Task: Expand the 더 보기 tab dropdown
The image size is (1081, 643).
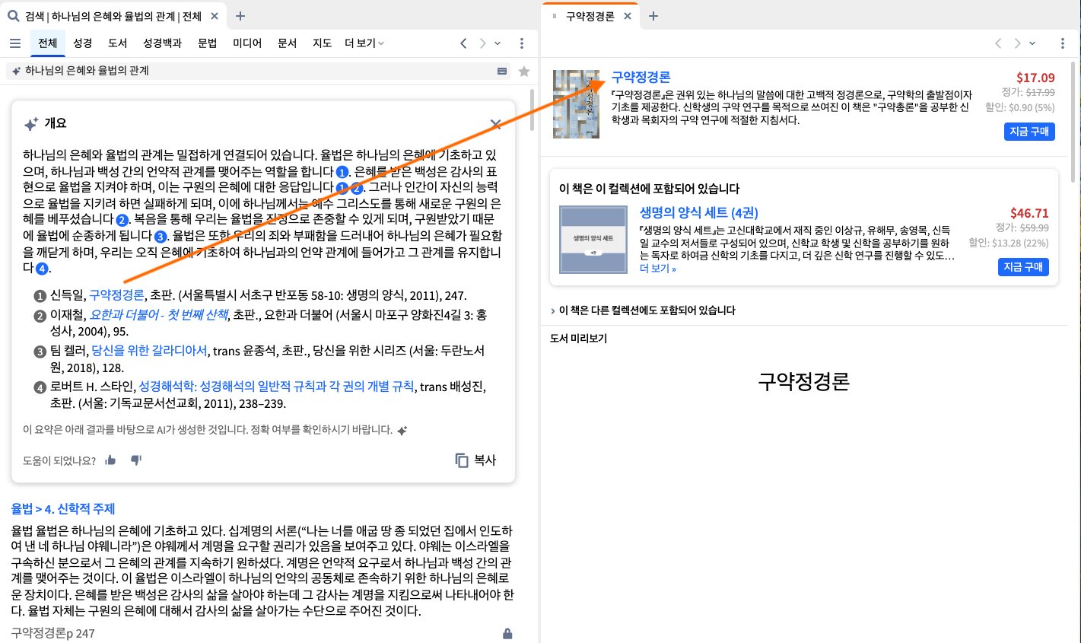Action: 364,43
